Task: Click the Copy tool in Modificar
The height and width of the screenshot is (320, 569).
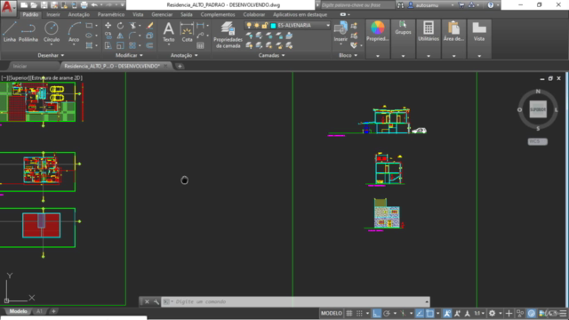Action: (x=108, y=36)
